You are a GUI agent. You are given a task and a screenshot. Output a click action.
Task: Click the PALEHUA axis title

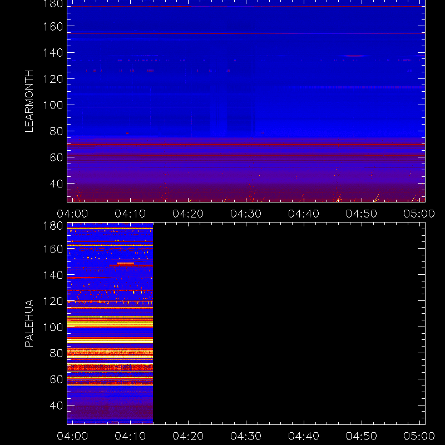point(29,323)
